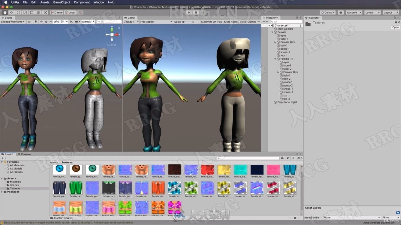Viewport: 401px width, 225px height.
Task: Open Free Aspect dropdown
Action: pos(156,22)
